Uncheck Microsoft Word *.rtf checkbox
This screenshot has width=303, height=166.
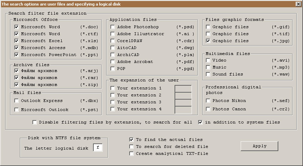click(16, 34)
